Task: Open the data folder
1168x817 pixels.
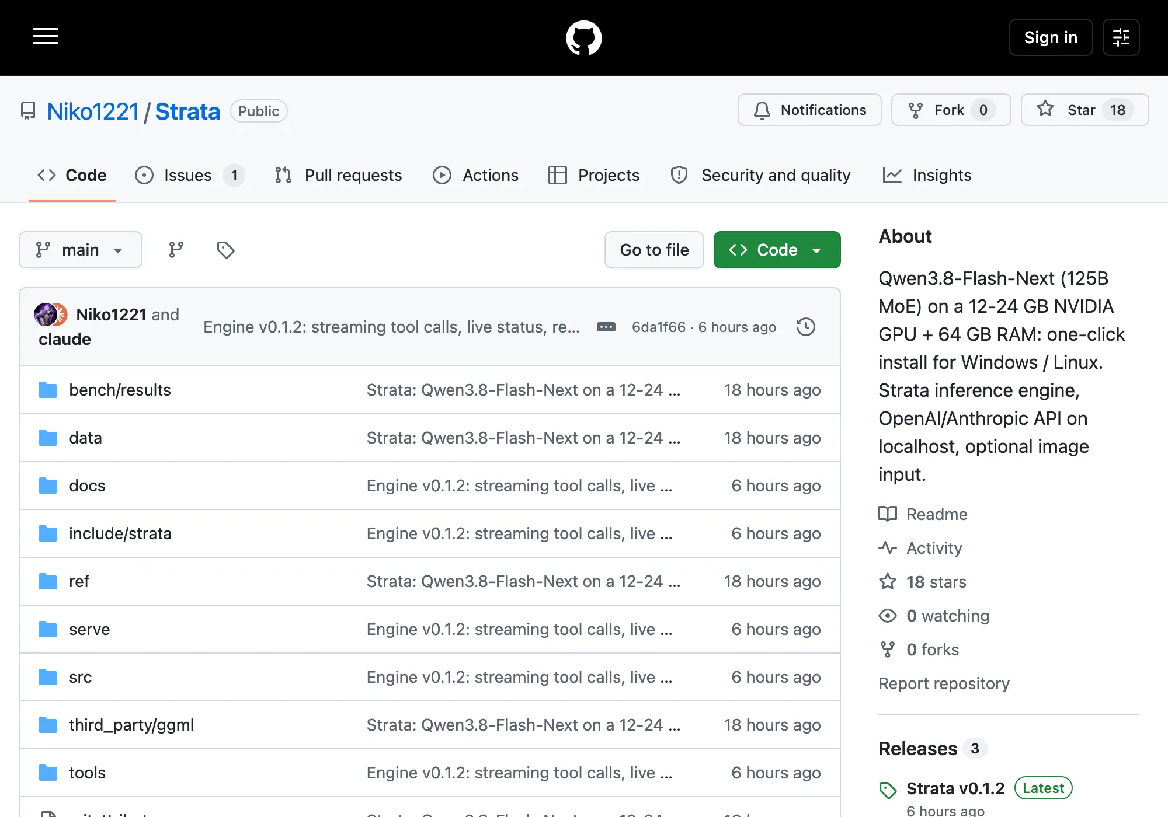Action: click(85, 438)
